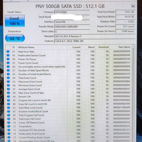Click the status icon for Power-On Hours row
Image resolution: width=142 pixels, height=142 pixels.
[8, 59]
